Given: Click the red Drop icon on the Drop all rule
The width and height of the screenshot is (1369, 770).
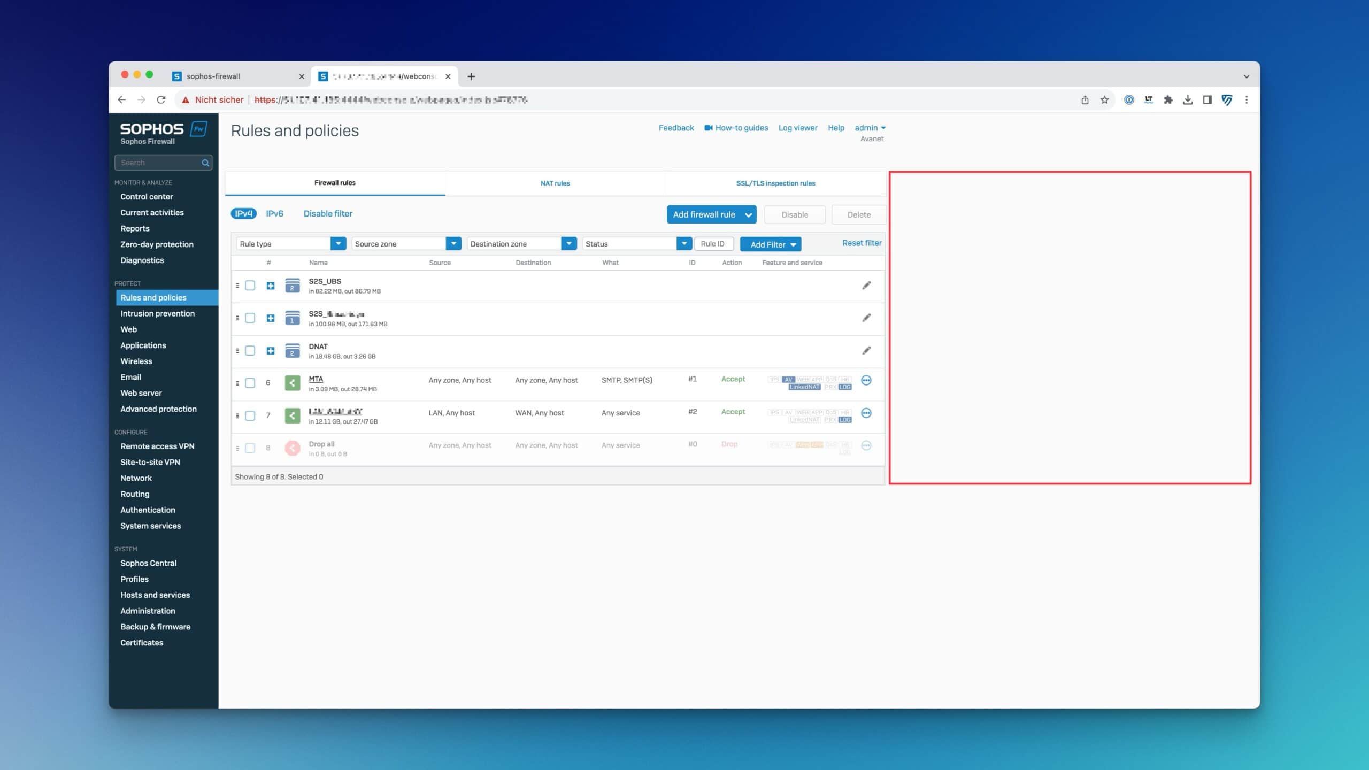Looking at the screenshot, I should tap(293, 448).
